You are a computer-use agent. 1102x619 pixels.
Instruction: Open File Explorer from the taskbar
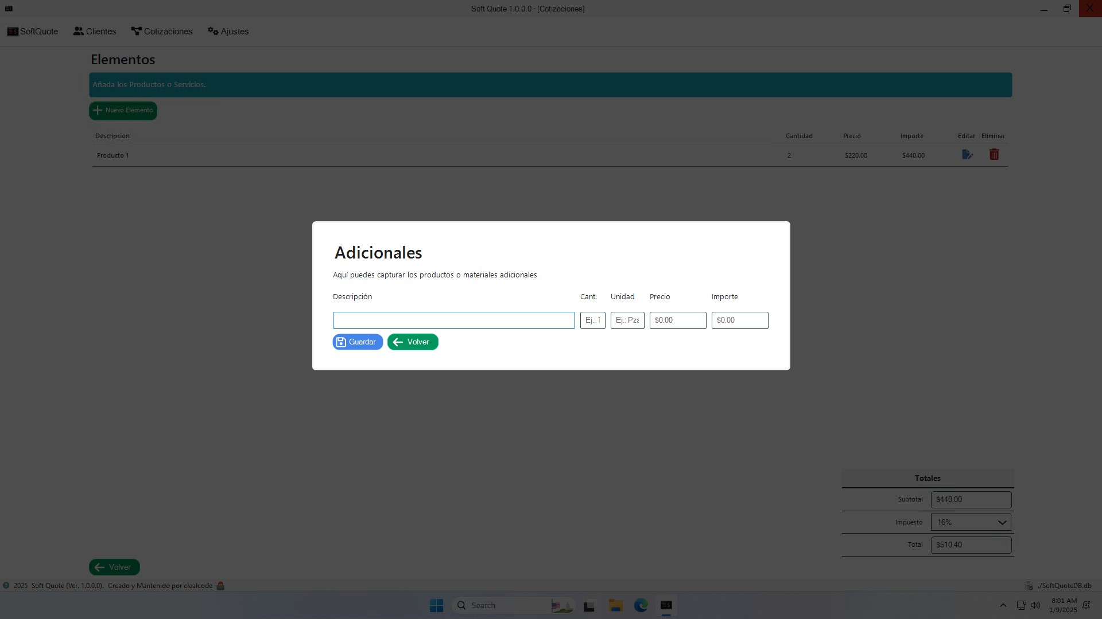615,605
